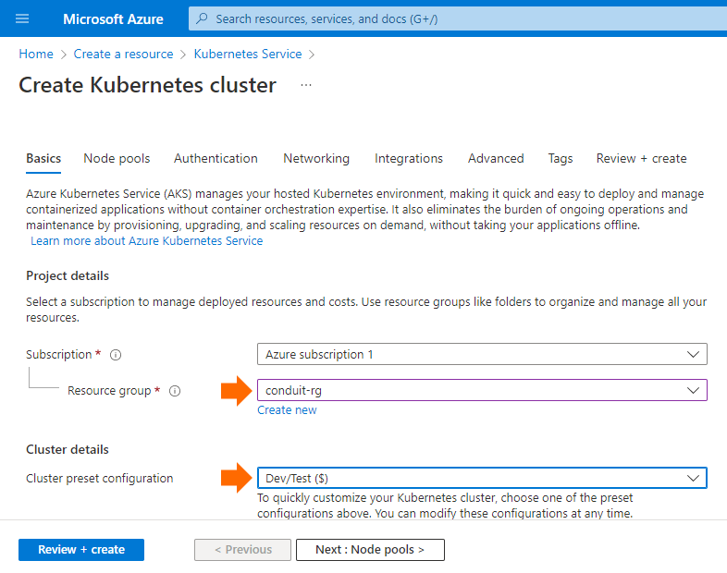Click the disabled Previous button
The width and height of the screenshot is (727, 573).
click(x=242, y=550)
